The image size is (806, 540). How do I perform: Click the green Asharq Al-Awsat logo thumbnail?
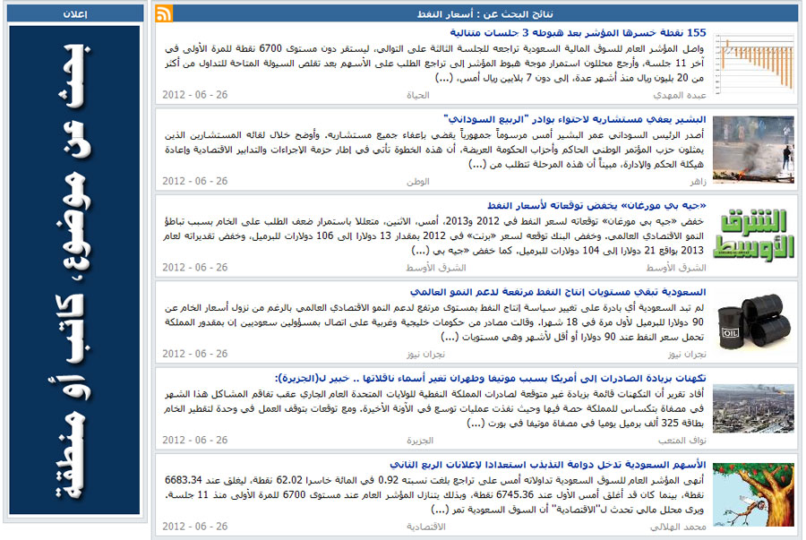coord(753,235)
